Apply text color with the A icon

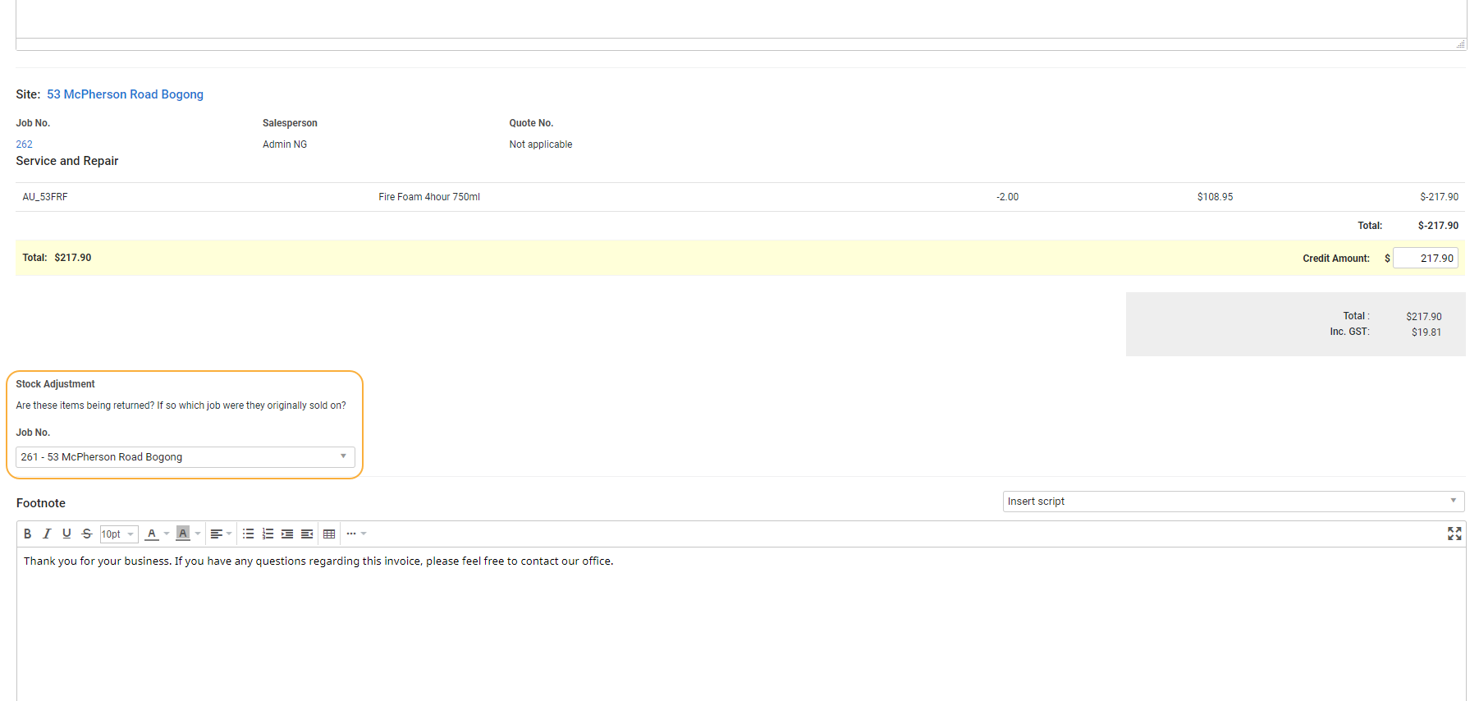[152, 534]
